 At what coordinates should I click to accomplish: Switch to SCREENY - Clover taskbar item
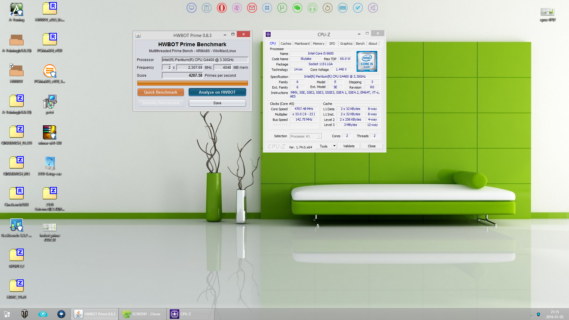click(142, 314)
